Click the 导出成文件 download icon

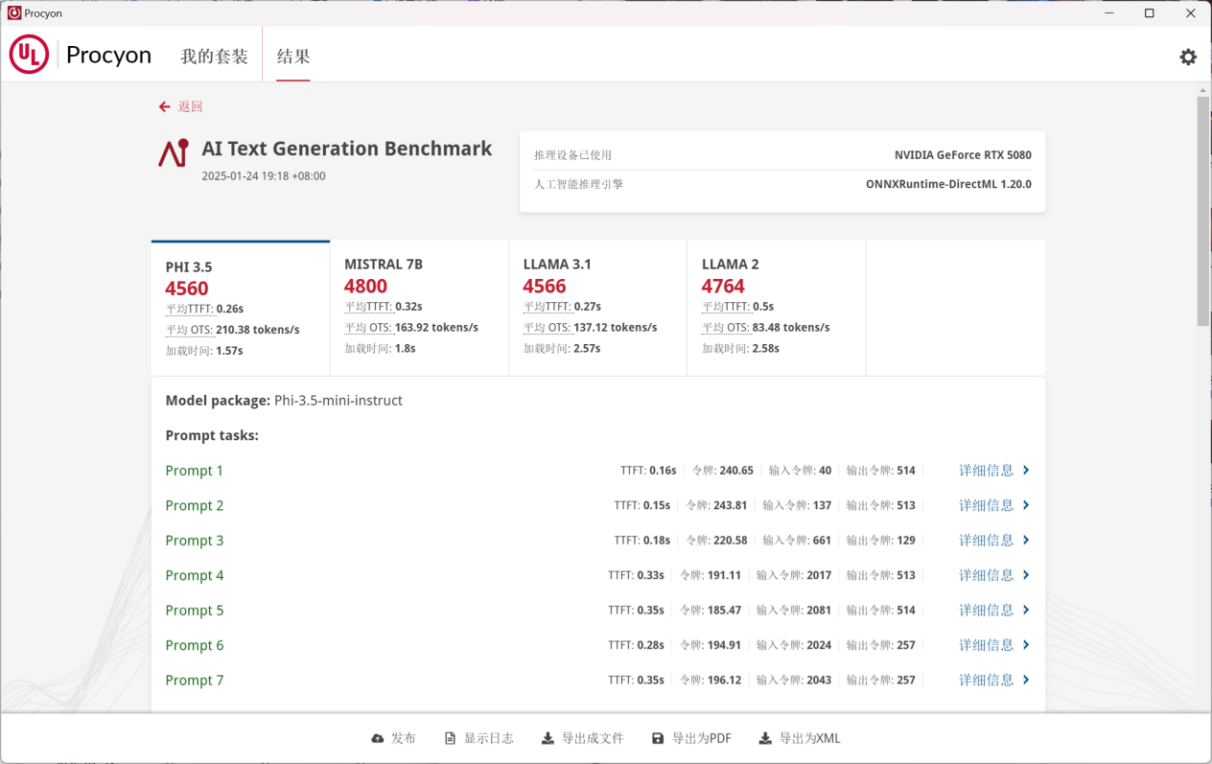click(x=548, y=738)
